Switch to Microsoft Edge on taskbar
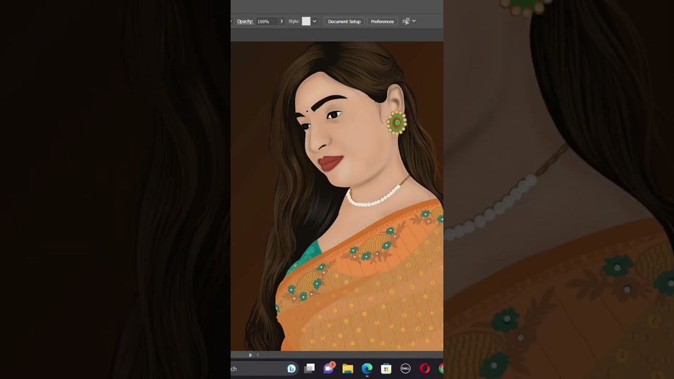 (367, 369)
